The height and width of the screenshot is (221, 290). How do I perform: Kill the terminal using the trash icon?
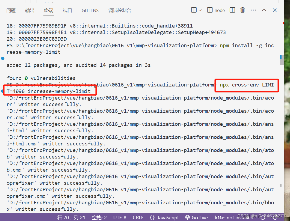point(242,10)
